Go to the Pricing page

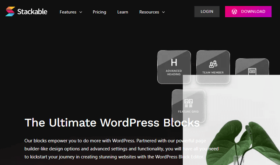[99, 12]
